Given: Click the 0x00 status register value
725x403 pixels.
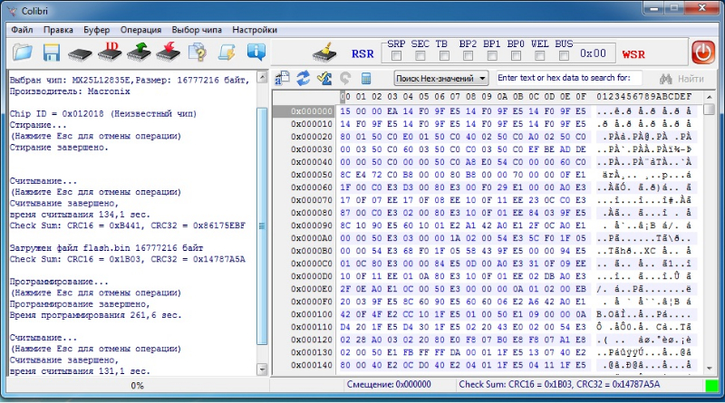Looking at the screenshot, I should pyautogui.click(x=593, y=53).
